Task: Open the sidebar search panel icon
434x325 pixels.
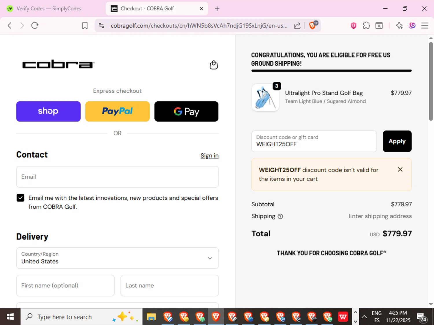Action: [x=379, y=25]
